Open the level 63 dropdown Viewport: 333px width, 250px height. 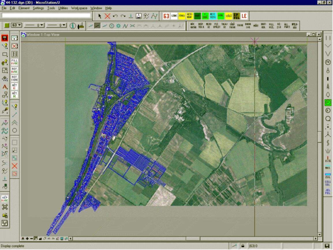pos(16,25)
